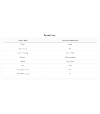
Task: Select the Pins row label
Action: pos(23,65)
